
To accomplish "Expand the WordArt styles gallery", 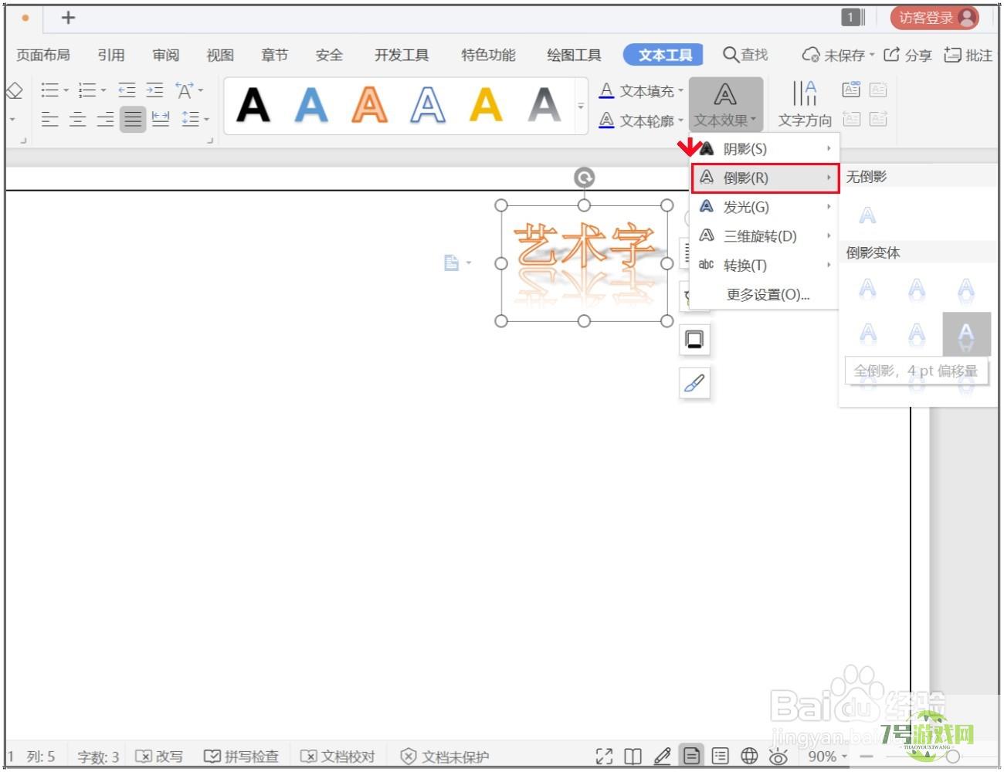I will [581, 106].
